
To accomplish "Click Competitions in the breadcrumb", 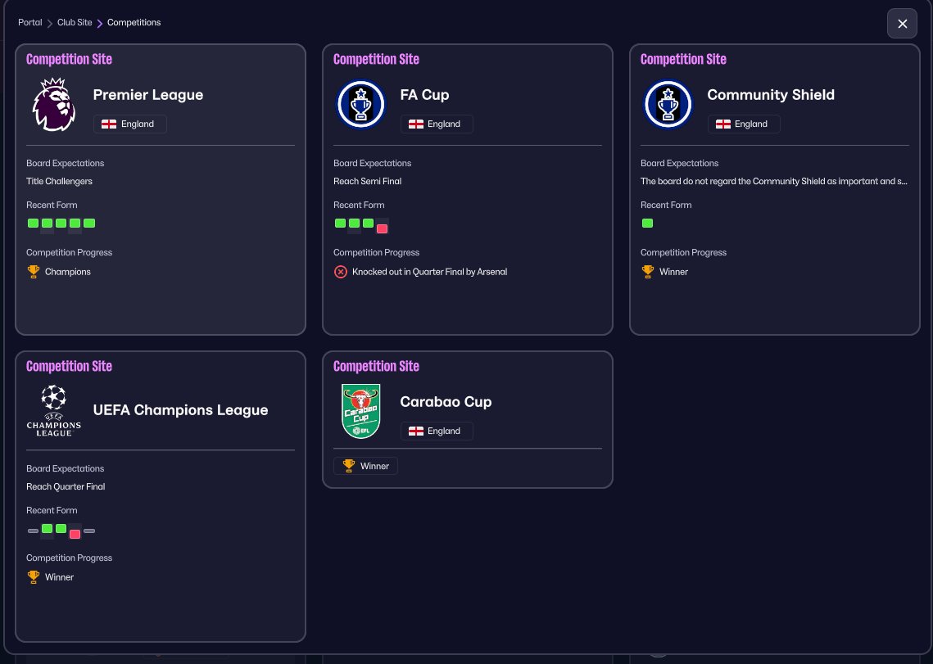I will [134, 23].
